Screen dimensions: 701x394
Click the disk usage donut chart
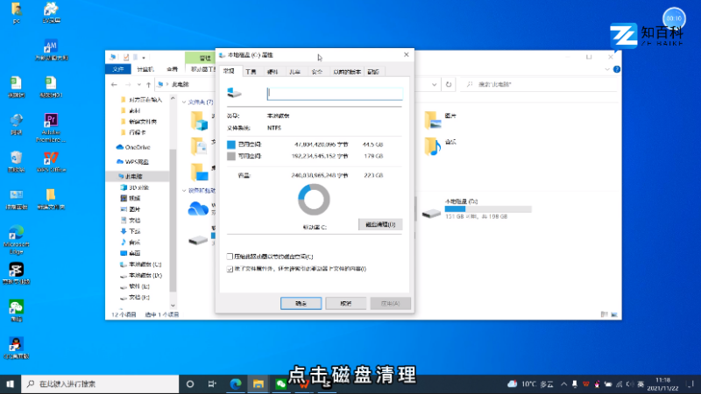pos(313,200)
